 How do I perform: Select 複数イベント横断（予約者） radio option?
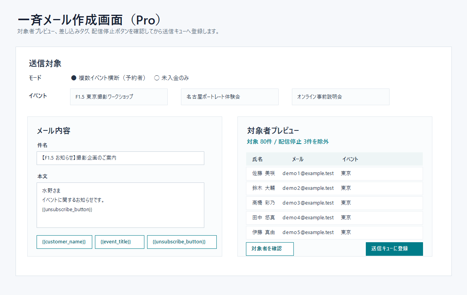click(x=74, y=78)
